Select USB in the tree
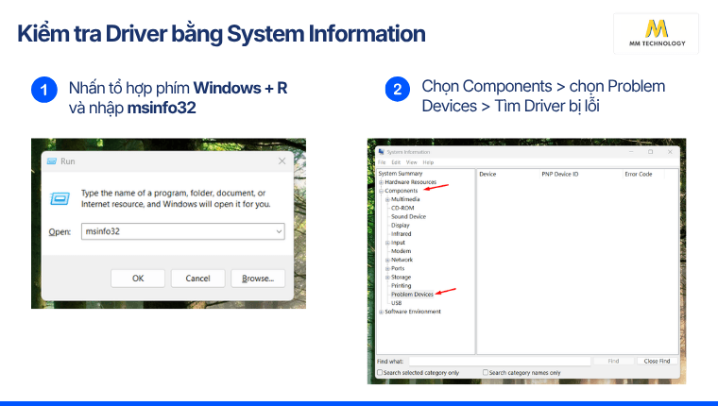718x406 pixels. (x=397, y=303)
